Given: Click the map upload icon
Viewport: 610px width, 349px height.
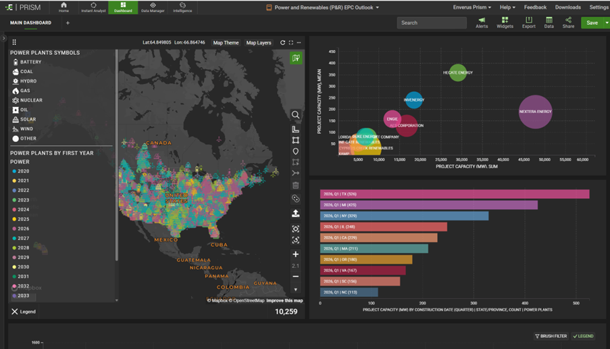Looking at the screenshot, I should pyautogui.click(x=295, y=213).
